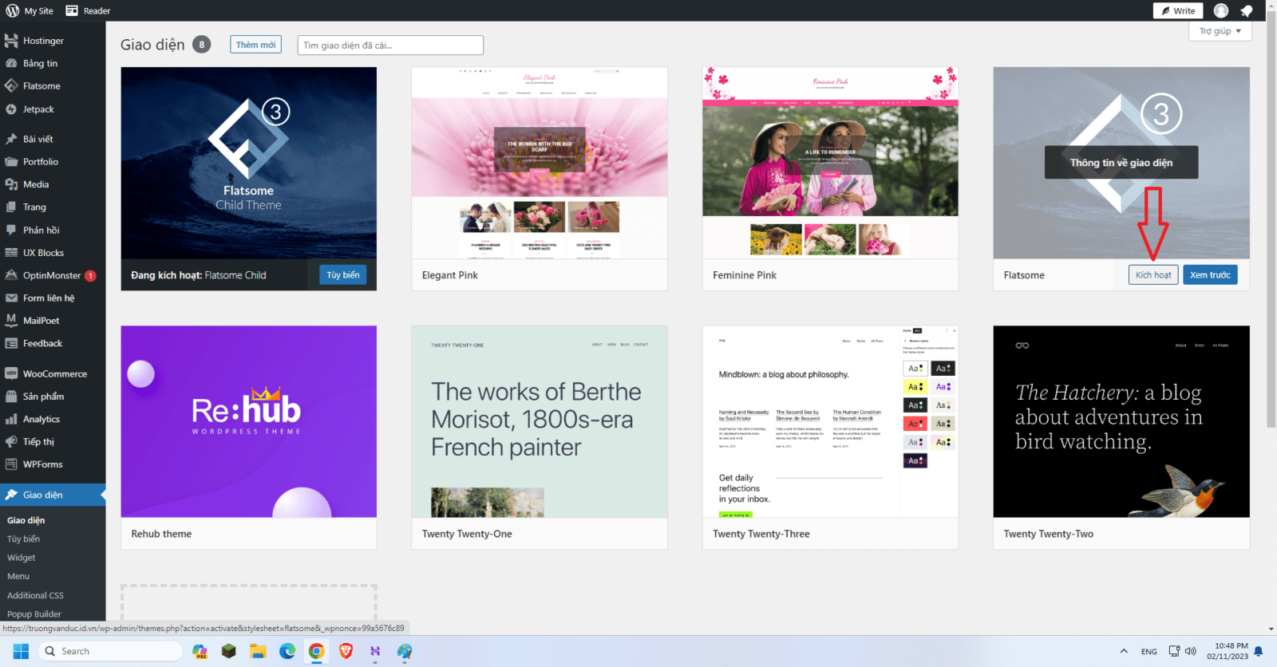This screenshot has height=667, width=1277.
Task: Open the WPForms sidebar icon
Action: tap(11, 464)
